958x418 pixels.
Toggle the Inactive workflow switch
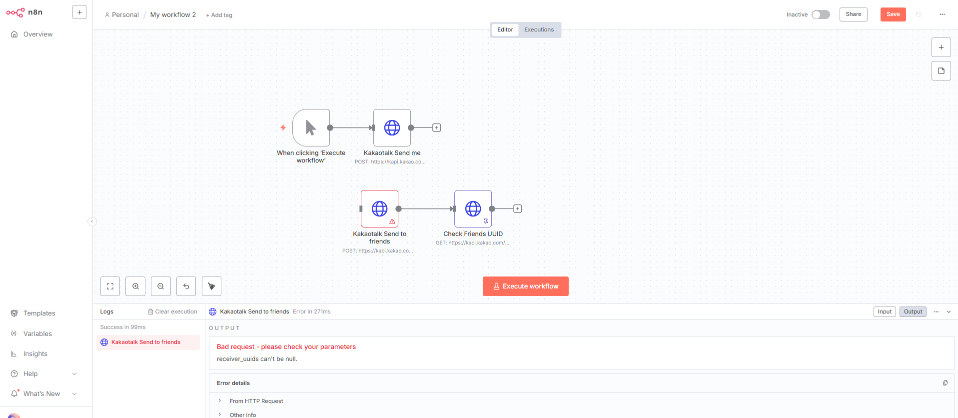821,14
